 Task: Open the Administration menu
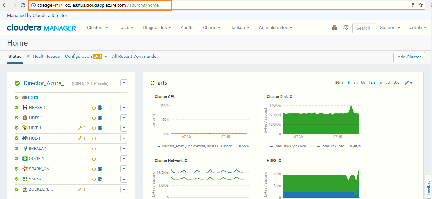[275, 28]
